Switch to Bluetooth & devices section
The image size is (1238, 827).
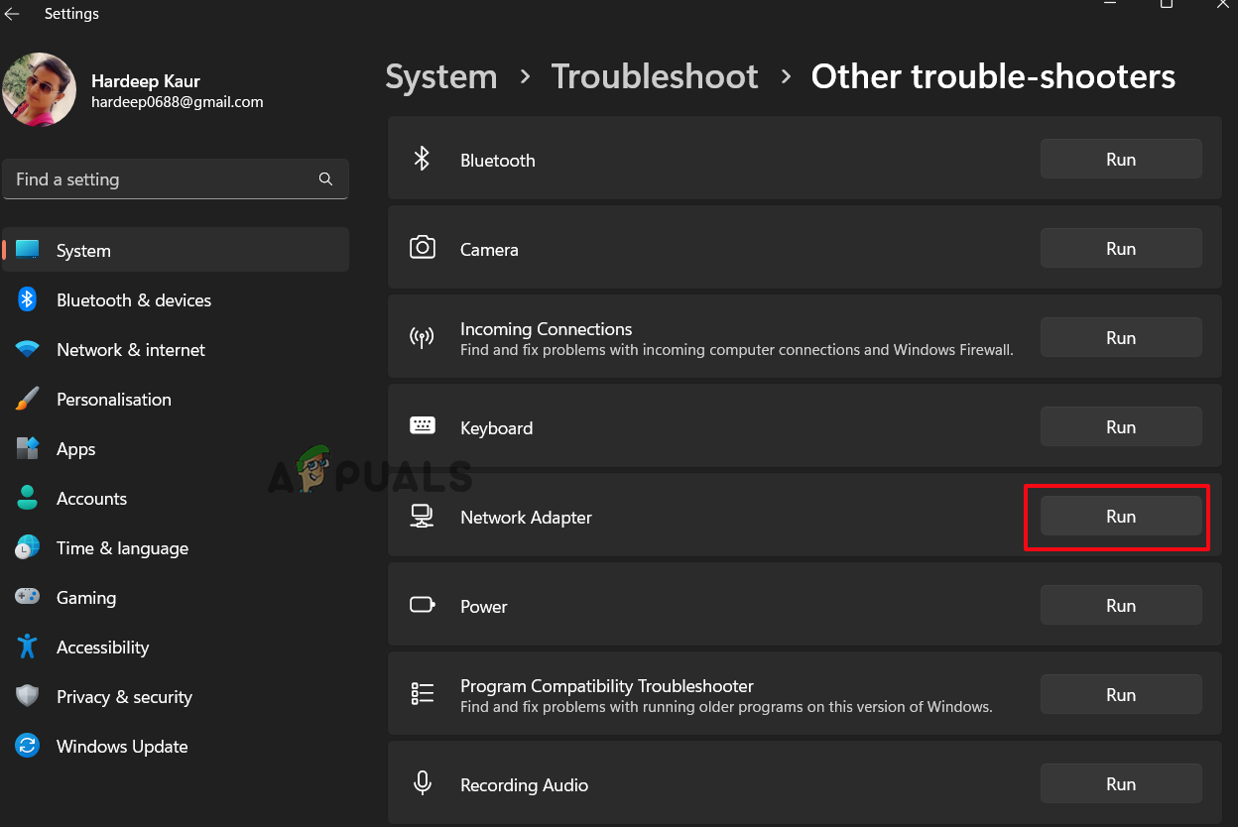pyautogui.click(x=134, y=299)
